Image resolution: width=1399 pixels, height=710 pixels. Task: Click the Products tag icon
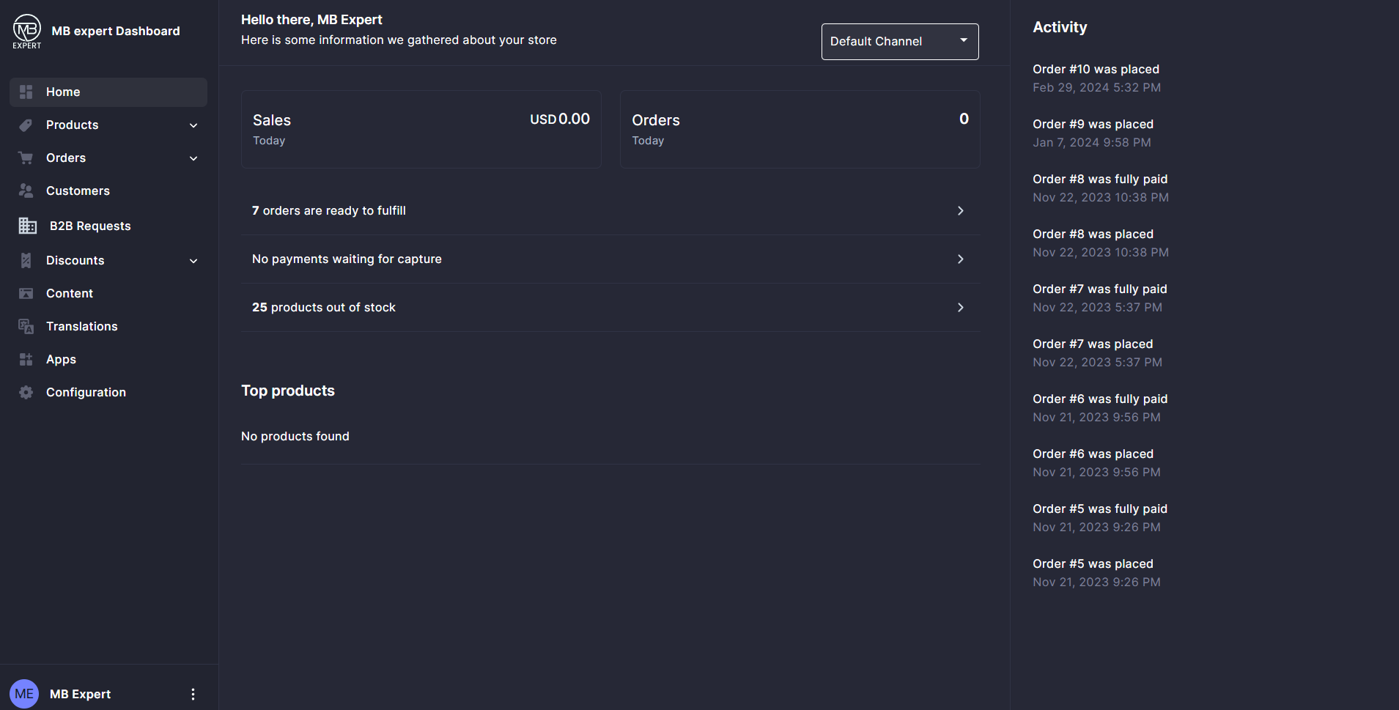[x=26, y=125]
